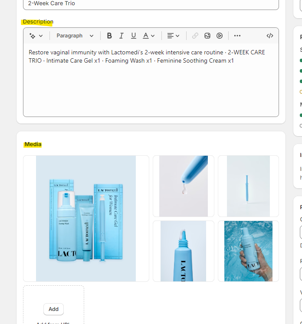Toggle underline formatting
This screenshot has width=302, height=324.
134,36
